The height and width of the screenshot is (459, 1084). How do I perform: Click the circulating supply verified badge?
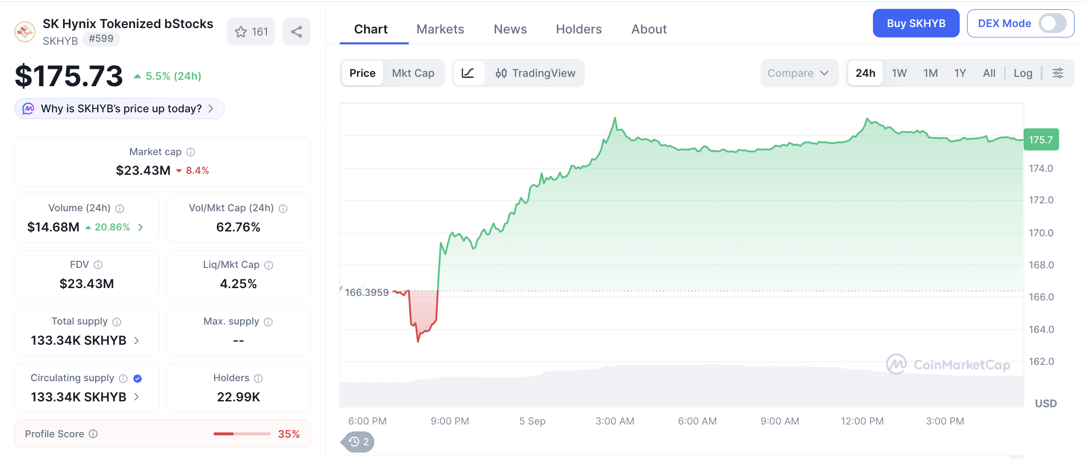click(x=138, y=378)
